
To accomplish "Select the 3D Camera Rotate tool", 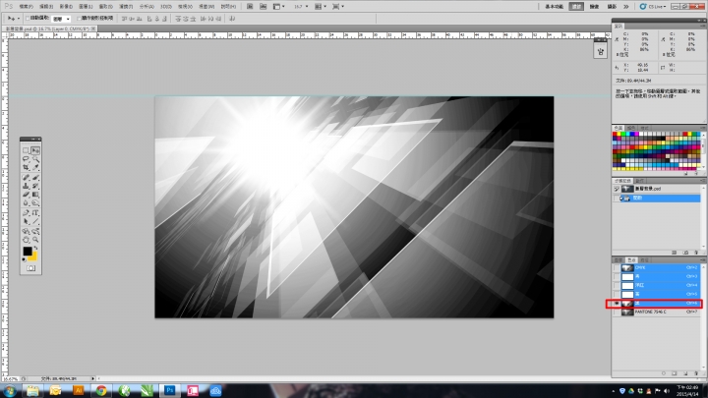I will point(35,231).
